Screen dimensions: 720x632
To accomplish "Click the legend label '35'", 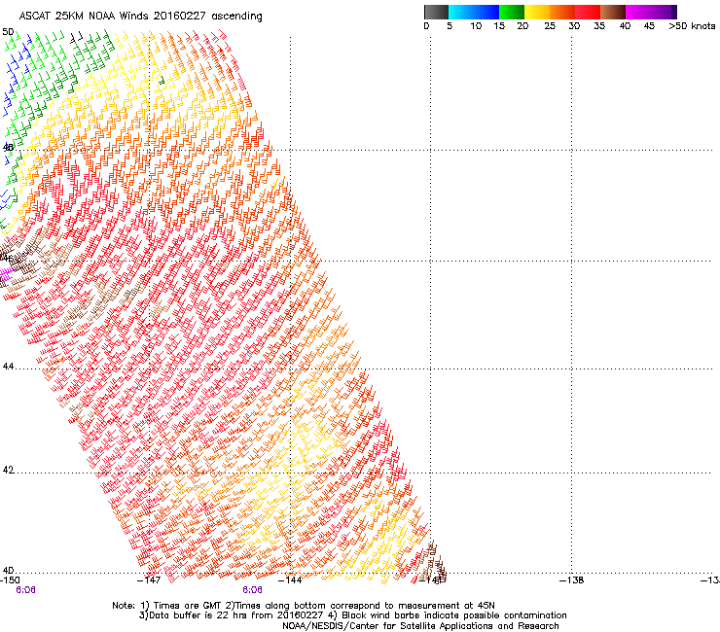I will [x=599, y=26].
